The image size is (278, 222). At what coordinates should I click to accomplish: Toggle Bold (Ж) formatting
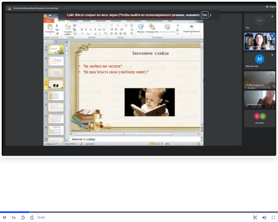coord(82,30)
